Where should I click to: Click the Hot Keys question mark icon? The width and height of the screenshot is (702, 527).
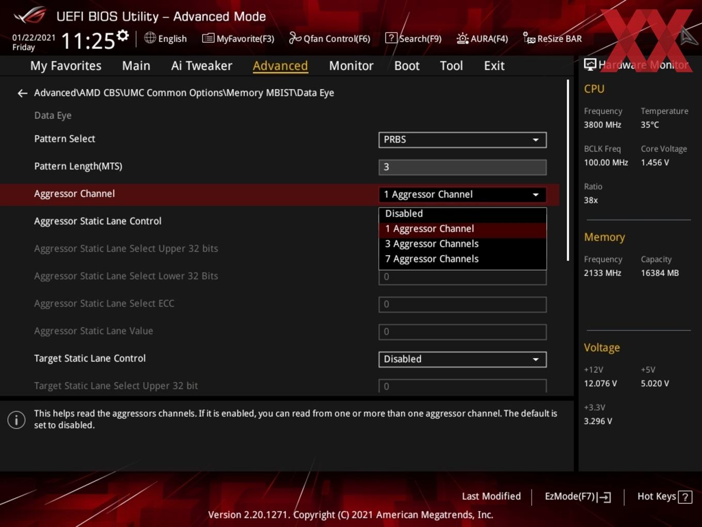click(685, 497)
